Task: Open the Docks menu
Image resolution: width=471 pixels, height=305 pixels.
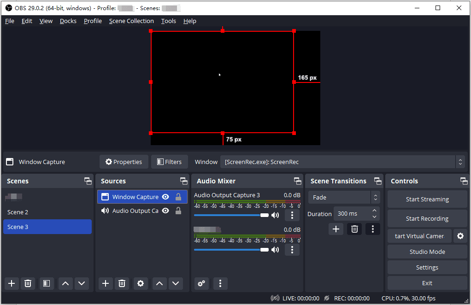Action: click(68, 21)
